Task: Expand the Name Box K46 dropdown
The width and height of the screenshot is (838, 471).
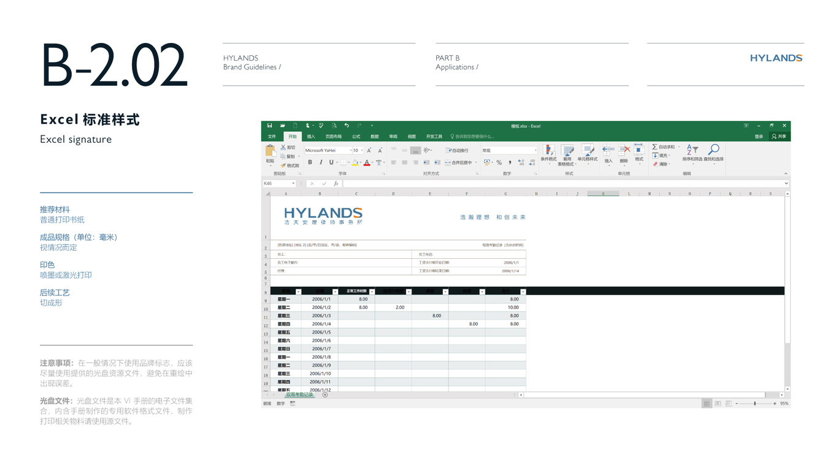Action: 293,183
